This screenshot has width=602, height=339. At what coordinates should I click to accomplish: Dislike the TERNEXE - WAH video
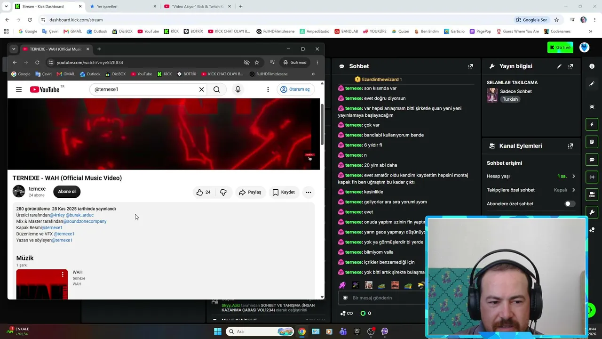223,192
